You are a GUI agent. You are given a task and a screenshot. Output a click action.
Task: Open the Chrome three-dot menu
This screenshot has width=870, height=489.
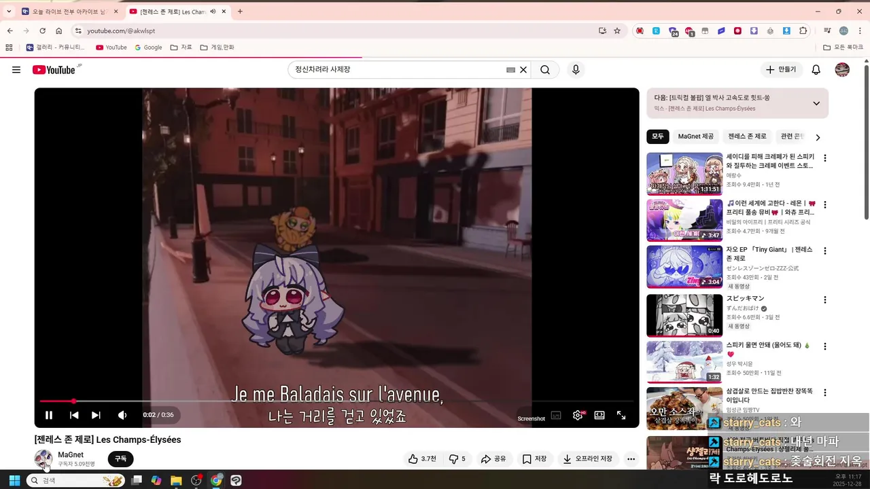pyautogui.click(x=860, y=31)
